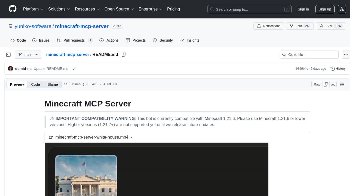
Task: Click the star count 316
Action: pos(338,26)
